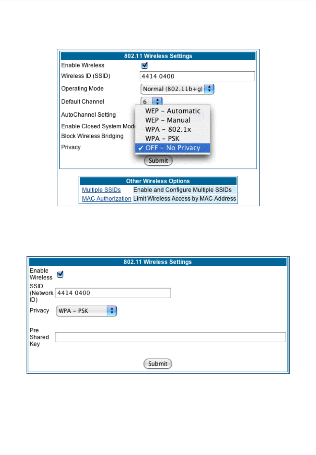Click the 'Block Wireless Bridging' label
The image size is (316, 455).
[x=92, y=136]
